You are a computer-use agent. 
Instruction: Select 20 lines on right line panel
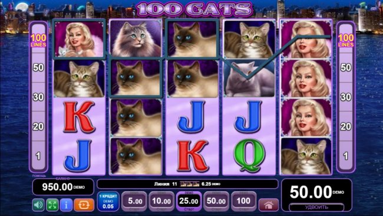[346, 126]
